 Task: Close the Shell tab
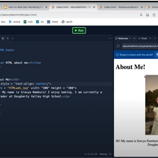(150, 38)
